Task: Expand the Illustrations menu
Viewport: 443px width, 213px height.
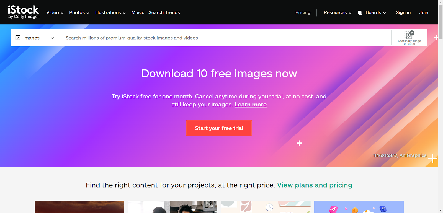Action: 110,12
